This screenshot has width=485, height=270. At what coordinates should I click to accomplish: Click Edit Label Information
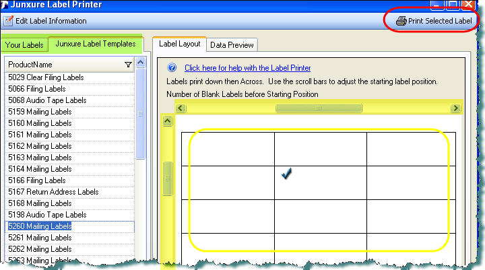pos(45,21)
